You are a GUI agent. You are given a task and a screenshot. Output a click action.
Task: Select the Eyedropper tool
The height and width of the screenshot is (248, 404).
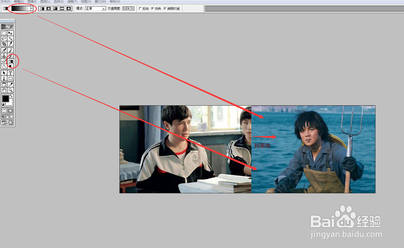point(11,85)
